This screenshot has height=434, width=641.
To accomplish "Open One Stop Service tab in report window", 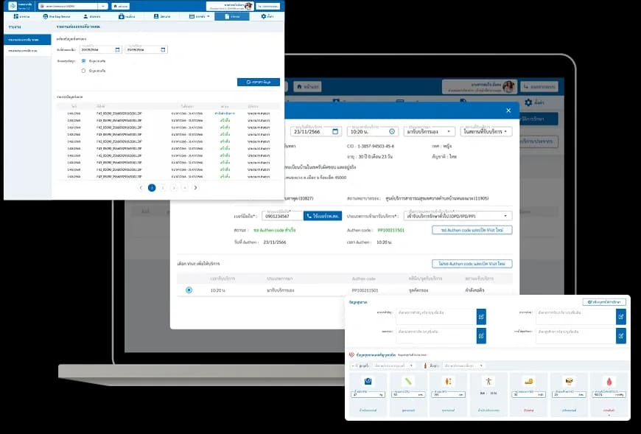I will (x=57, y=16).
